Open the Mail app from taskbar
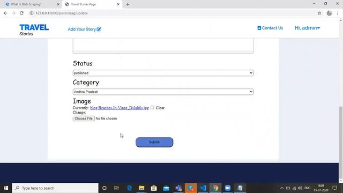Screen dimensions: 343x193 pyautogui.click(x=166, y=188)
